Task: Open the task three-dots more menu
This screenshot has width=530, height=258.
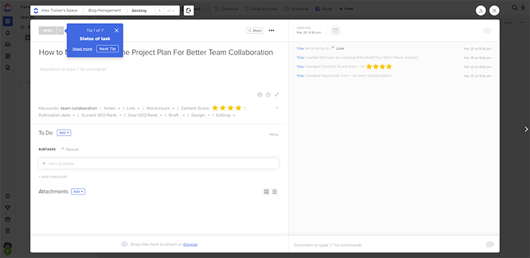Action: click(x=271, y=31)
